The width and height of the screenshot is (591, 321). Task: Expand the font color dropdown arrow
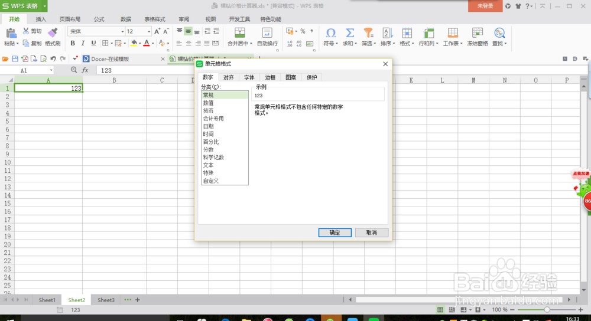(x=152, y=44)
